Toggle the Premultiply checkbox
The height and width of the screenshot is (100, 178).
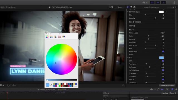pos(163,52)
